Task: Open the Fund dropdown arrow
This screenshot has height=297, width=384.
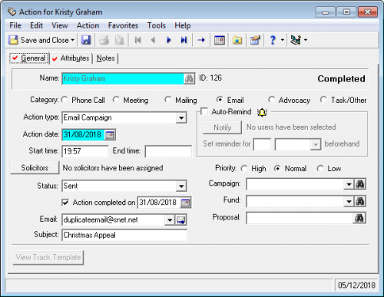Action: point(349,202)
